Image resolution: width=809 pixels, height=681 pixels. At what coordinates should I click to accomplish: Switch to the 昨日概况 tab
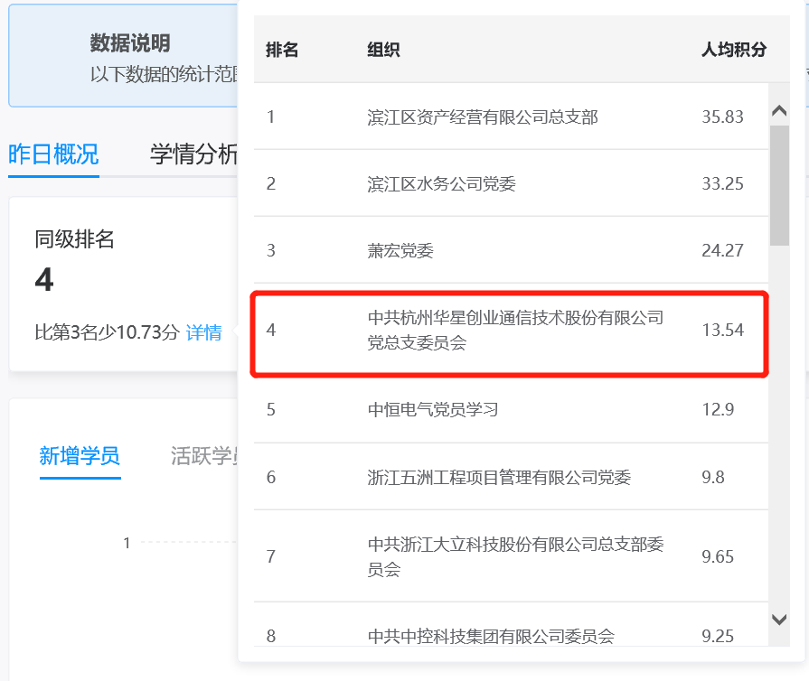click(53, 154)
